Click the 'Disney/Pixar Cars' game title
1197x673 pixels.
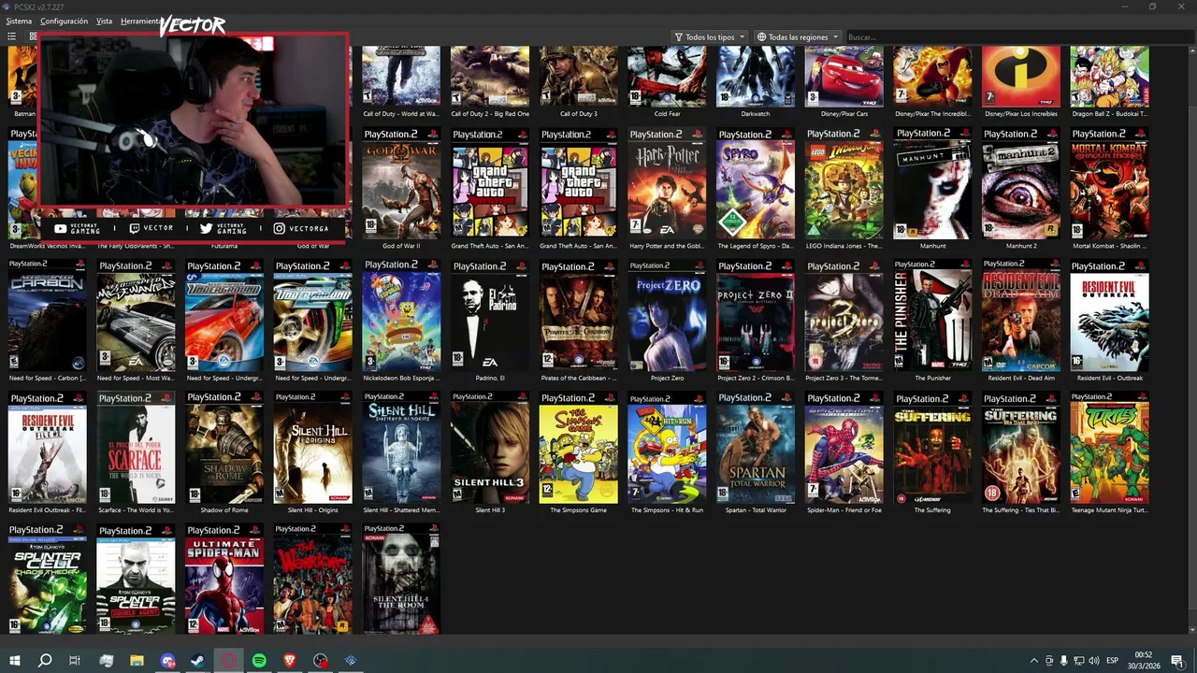click(x=844, y=114)
